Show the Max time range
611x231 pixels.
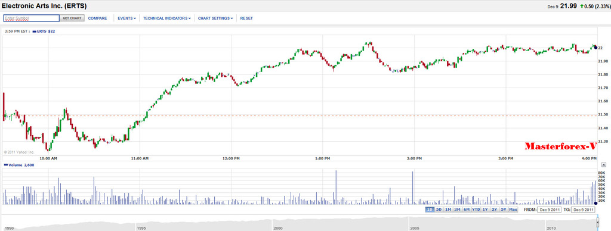click(x=513, y=210)
